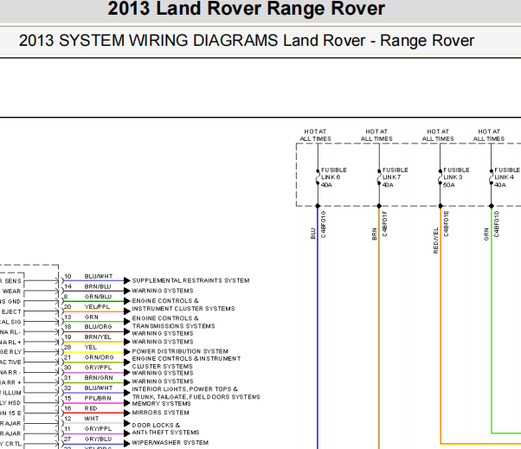
Task: Click pin 18 'BLU/ORG' wire label
Action: pos(98,327)
